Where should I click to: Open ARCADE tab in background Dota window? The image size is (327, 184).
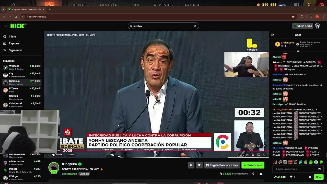(x=192, y=5)
